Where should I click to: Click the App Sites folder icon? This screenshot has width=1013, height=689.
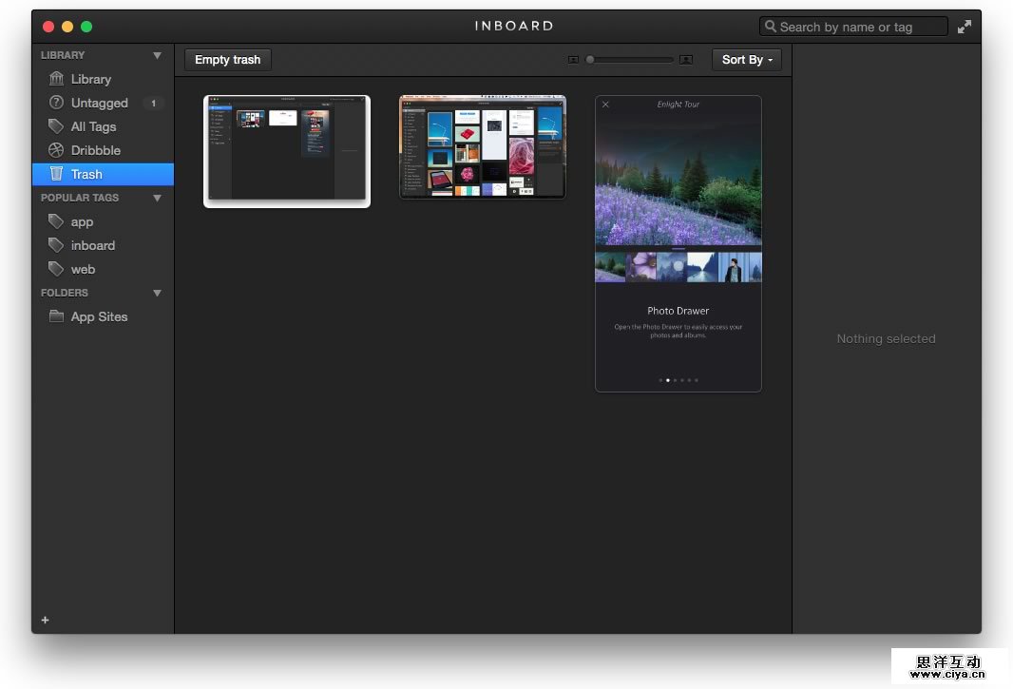tap(56, 316)
